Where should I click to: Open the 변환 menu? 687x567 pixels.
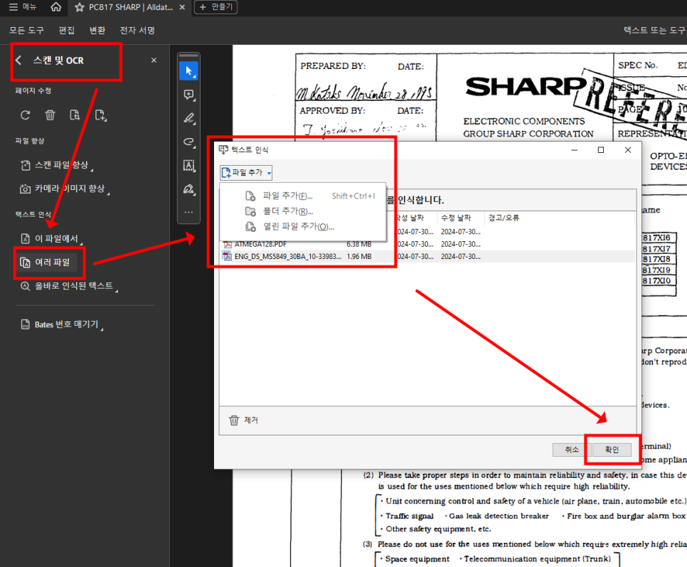coord(97,30)
